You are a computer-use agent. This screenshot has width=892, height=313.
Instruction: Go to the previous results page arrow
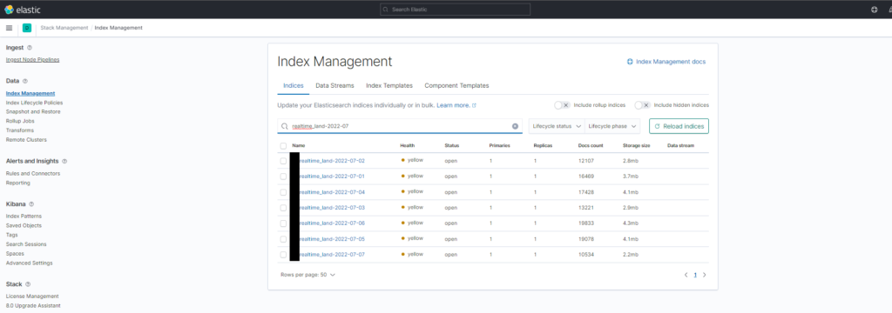pos(686,275)
